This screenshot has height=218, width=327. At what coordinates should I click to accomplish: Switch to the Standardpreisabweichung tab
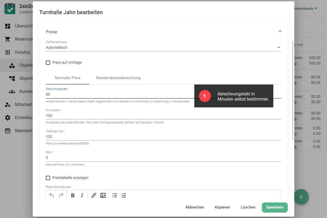click(x=118, y=78)
